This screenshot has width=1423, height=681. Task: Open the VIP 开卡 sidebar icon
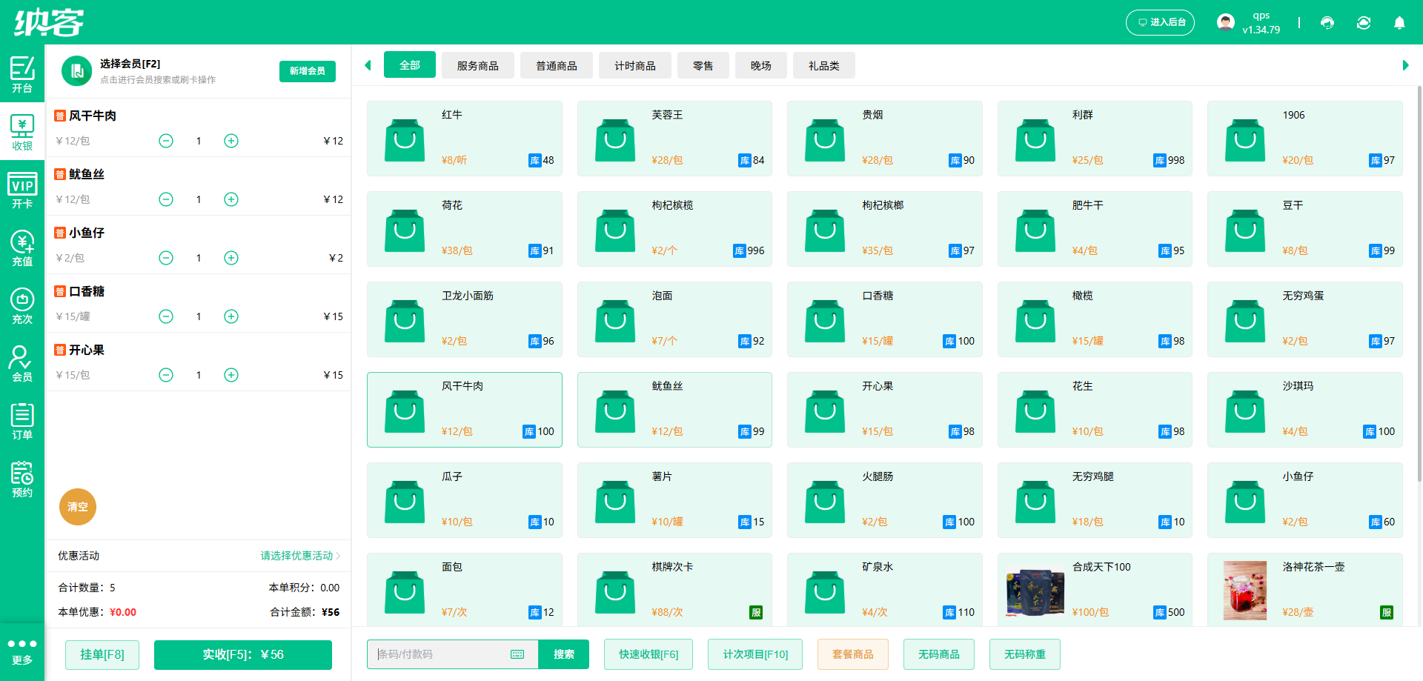pos(22,190)
